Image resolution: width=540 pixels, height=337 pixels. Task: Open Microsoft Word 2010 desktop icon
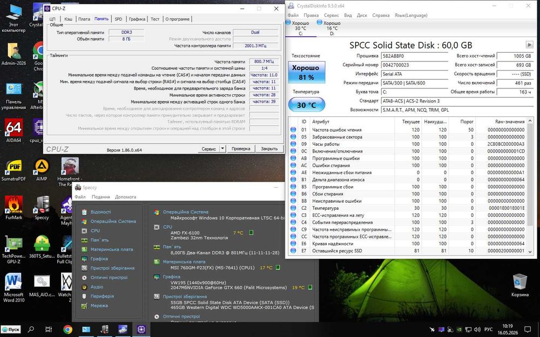pos(13,287)
